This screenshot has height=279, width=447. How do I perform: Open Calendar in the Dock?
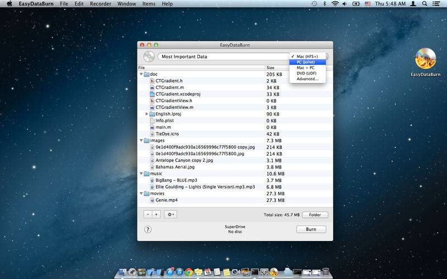coord(207,272)
